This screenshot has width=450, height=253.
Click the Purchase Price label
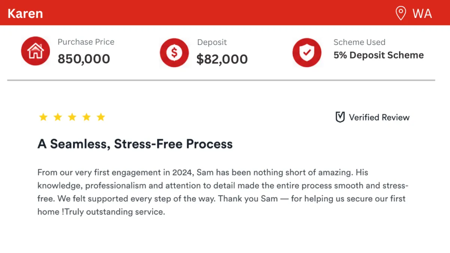[x=86, y=42]
